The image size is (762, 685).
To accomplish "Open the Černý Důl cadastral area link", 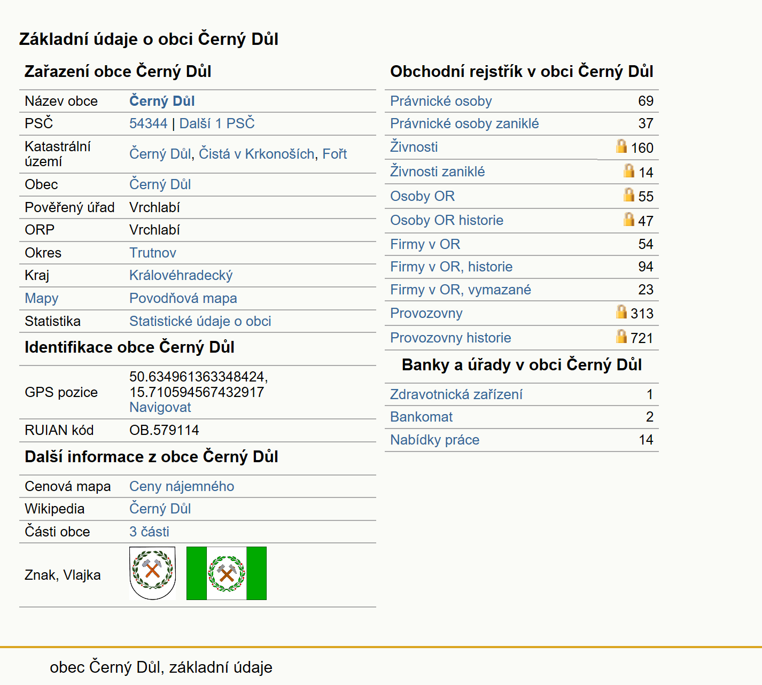I will pyautogui.click(x=160, y=154).
